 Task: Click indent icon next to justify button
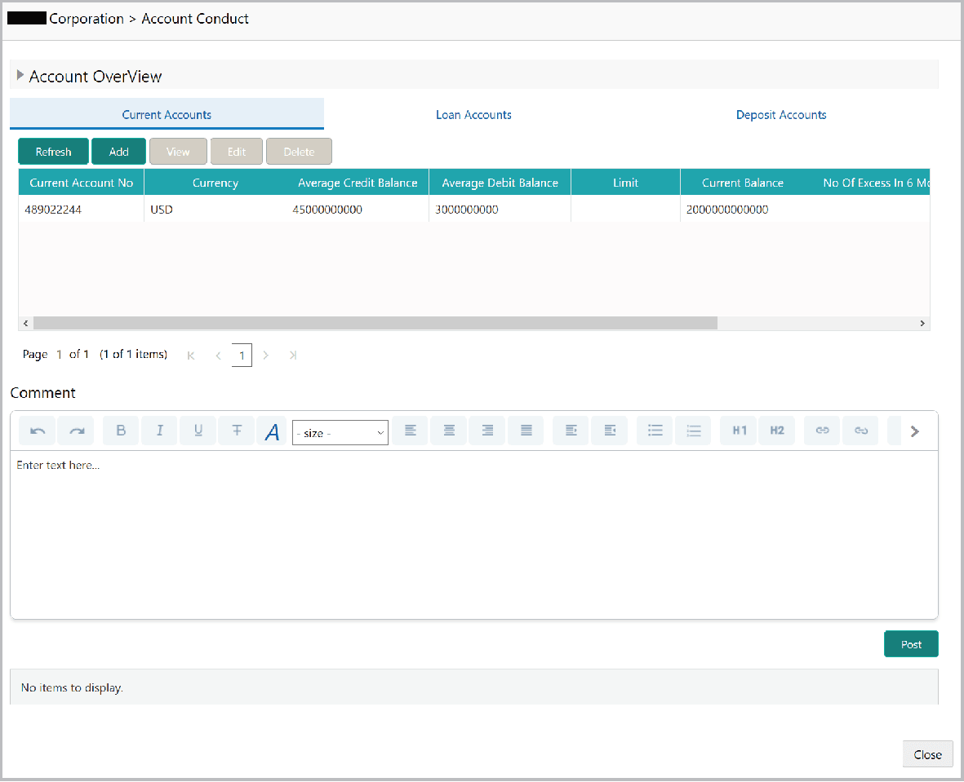571,431
